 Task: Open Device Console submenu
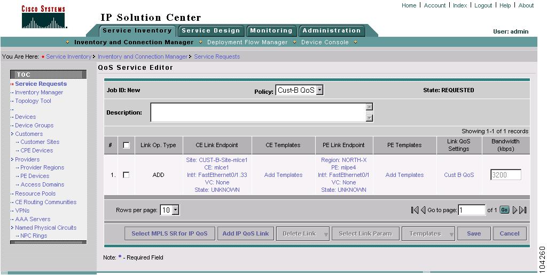(325, 42)
